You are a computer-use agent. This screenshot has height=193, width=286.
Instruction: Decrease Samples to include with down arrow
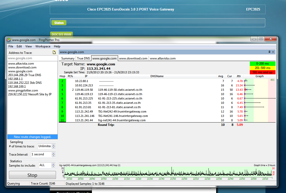click(53, 166)
